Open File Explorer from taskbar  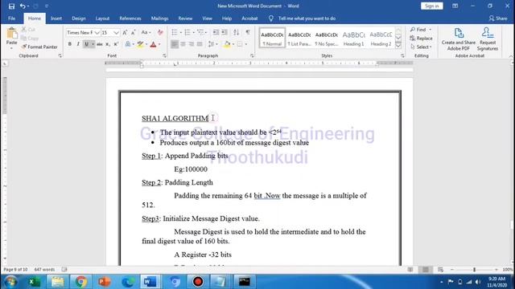click(x=57, y=282)
